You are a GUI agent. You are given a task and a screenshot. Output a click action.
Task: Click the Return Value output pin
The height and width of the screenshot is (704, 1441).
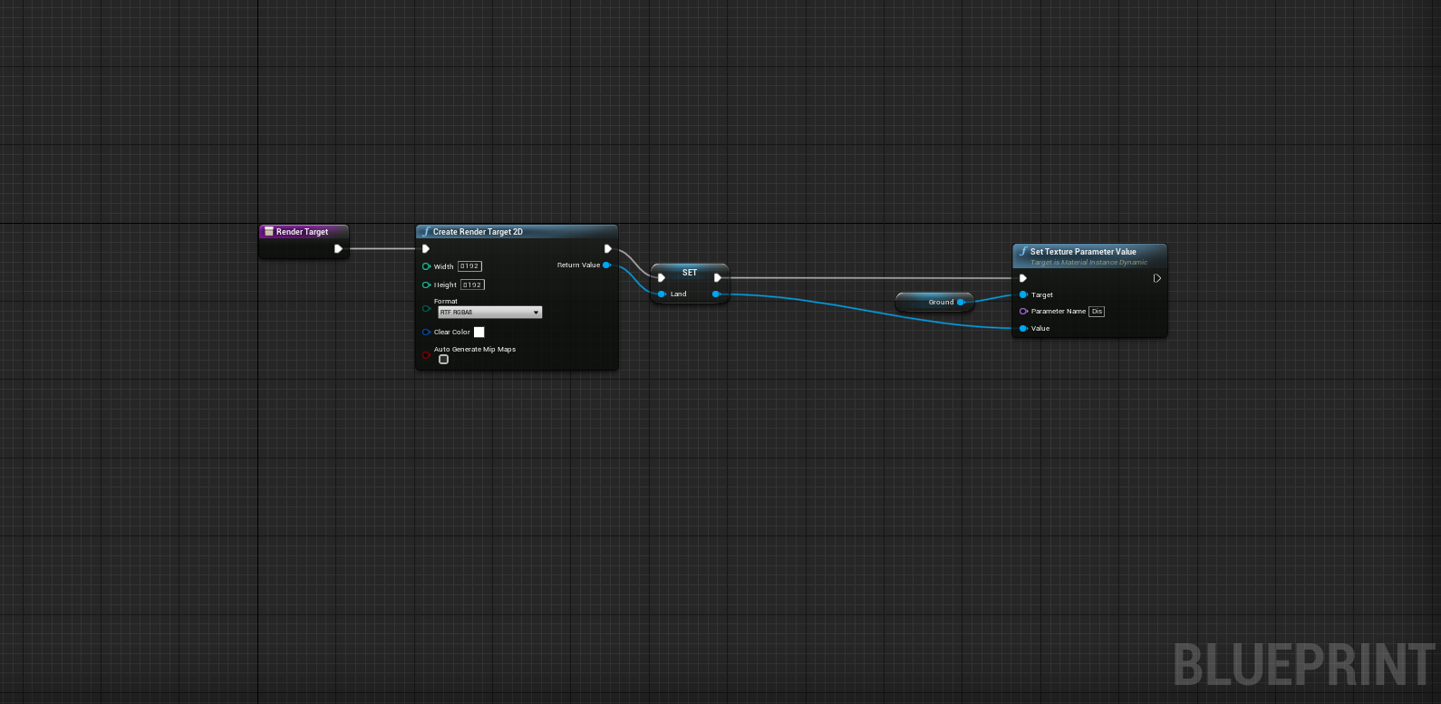pos(606,265)
